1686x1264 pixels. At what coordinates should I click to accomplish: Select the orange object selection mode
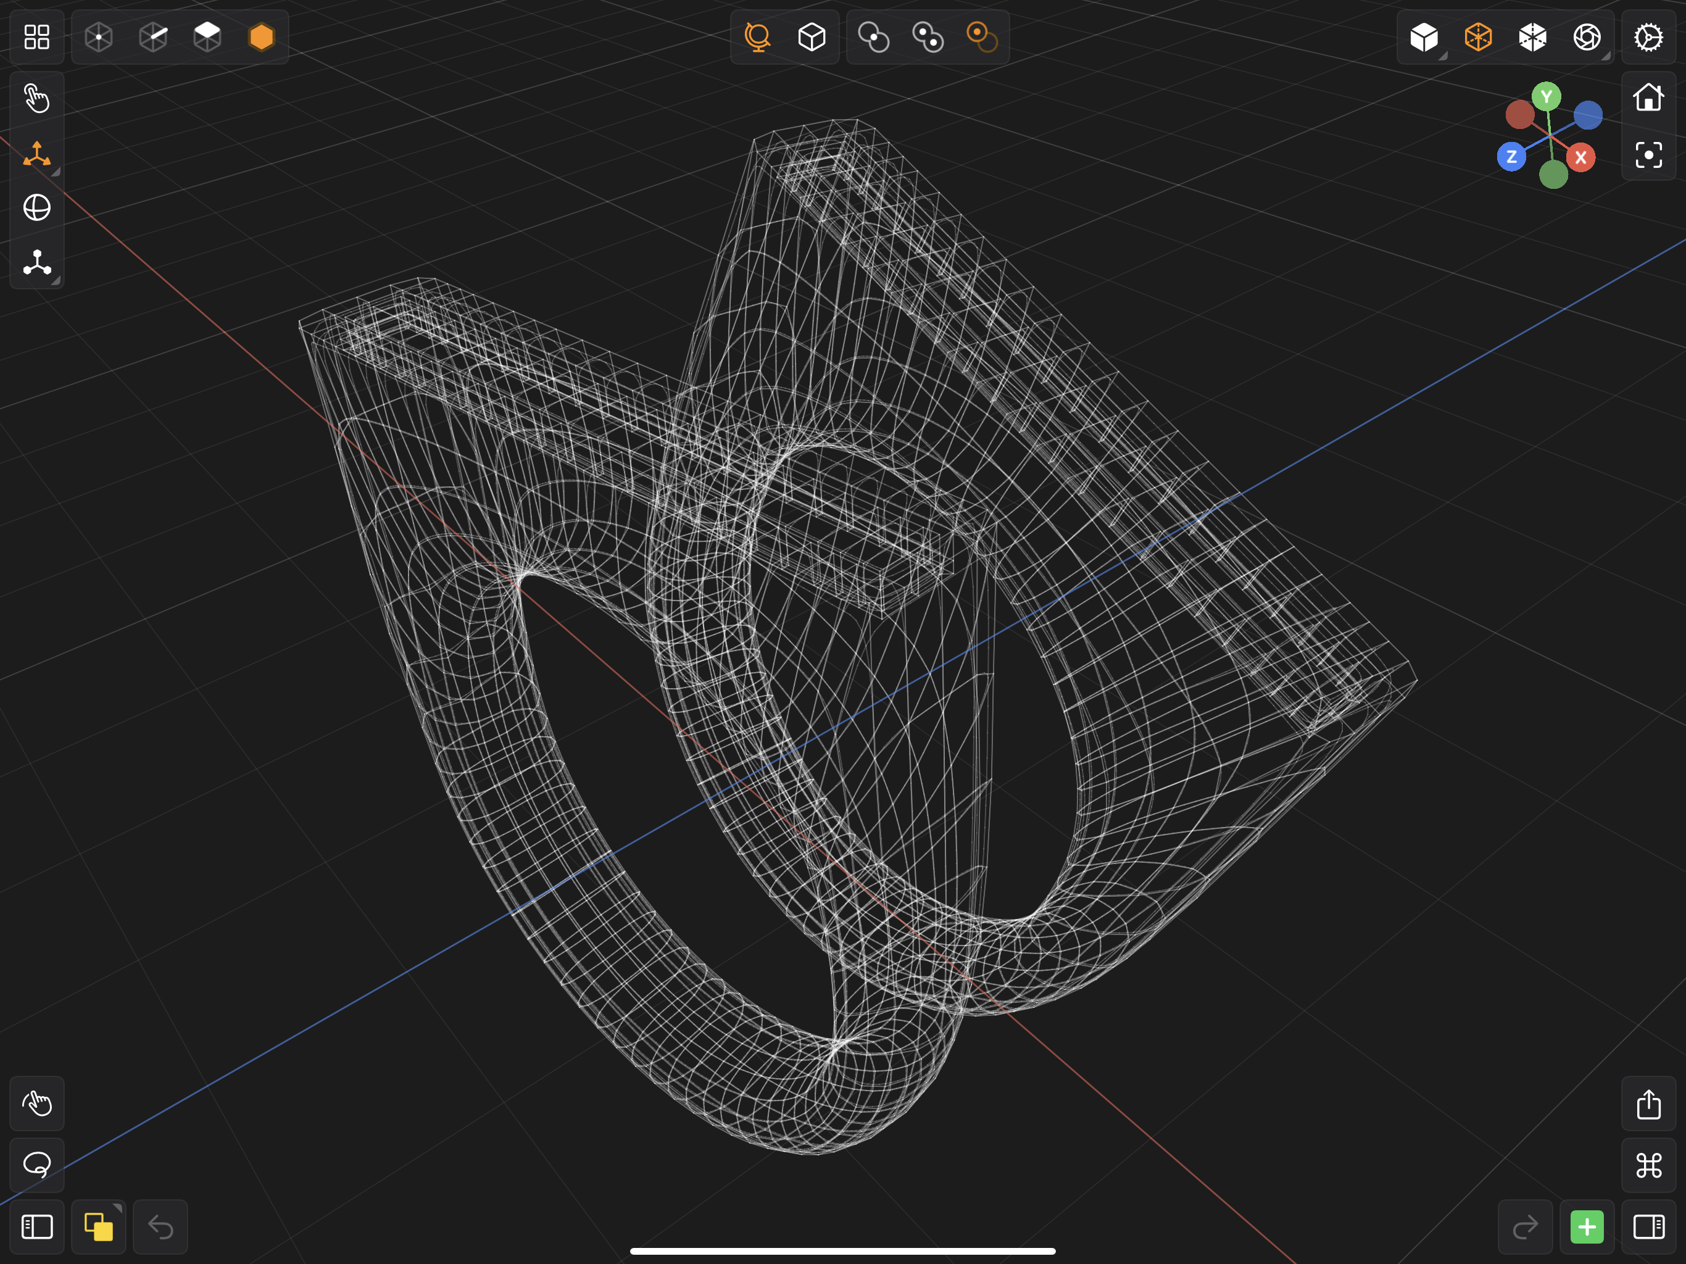(x=262, y=36)
